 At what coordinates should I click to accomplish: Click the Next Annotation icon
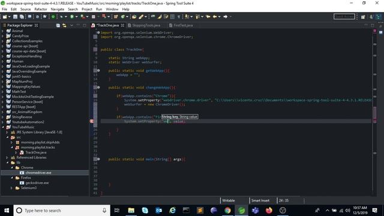(187, 17)
